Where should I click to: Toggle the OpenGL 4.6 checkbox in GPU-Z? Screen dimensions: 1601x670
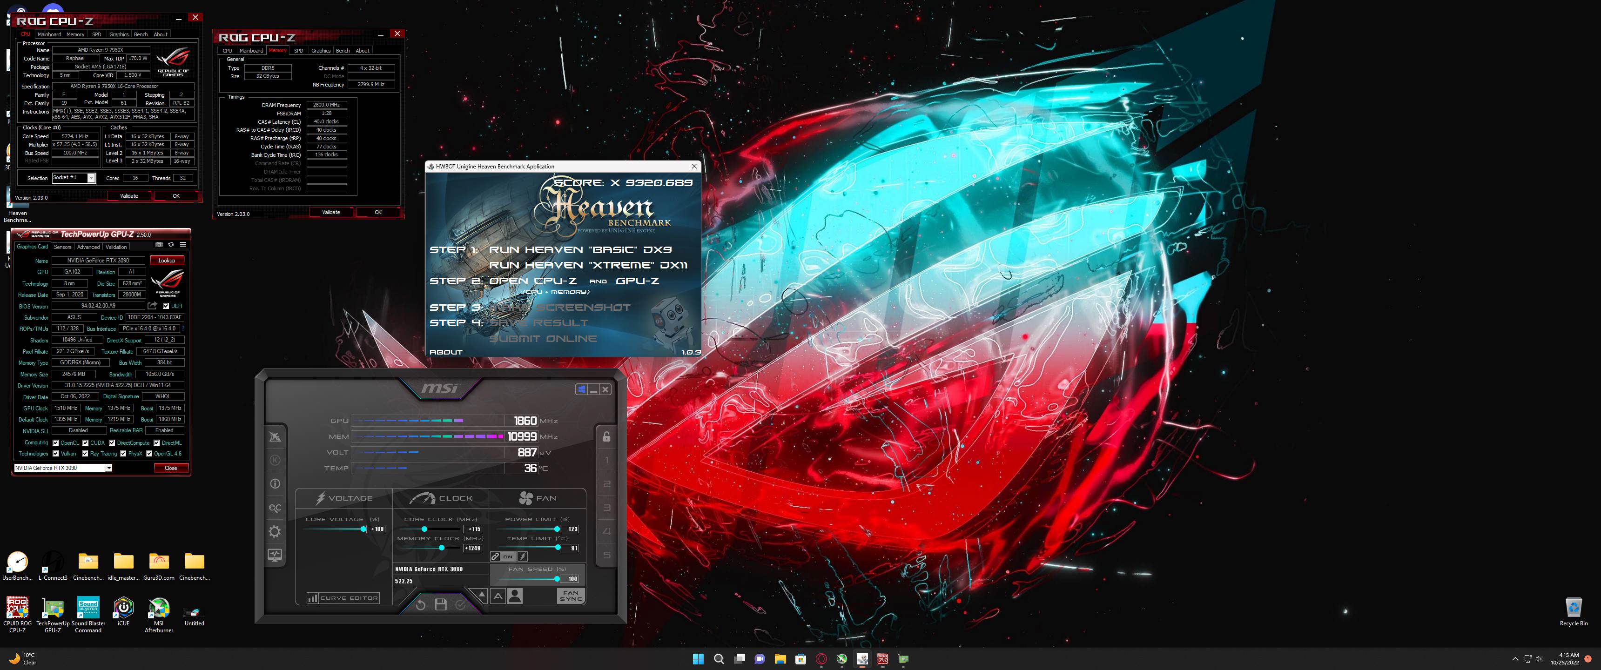point(149,453)
